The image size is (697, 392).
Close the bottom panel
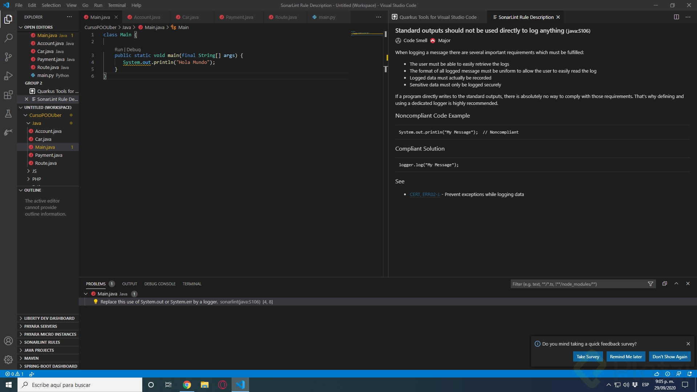coord(688,283)
